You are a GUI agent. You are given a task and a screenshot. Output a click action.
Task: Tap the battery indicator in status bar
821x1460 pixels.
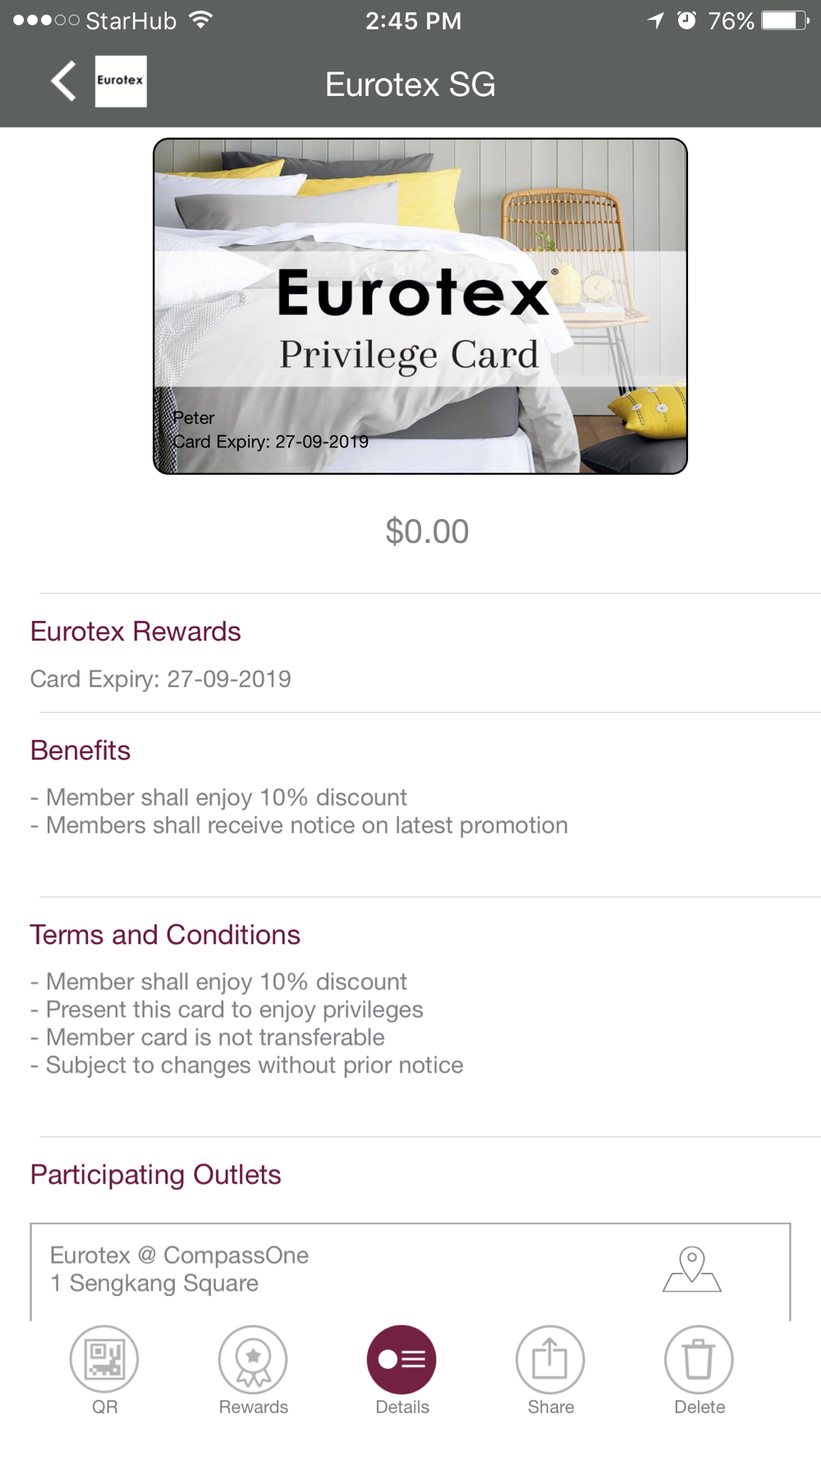tap(785, 21)
